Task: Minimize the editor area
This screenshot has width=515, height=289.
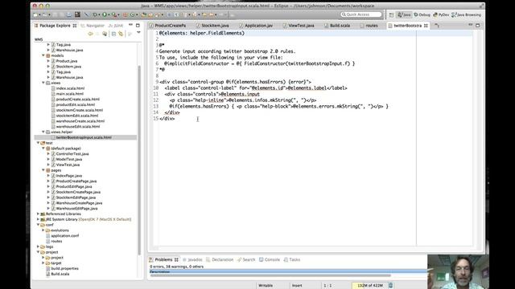Action: [x=470, y=25]
